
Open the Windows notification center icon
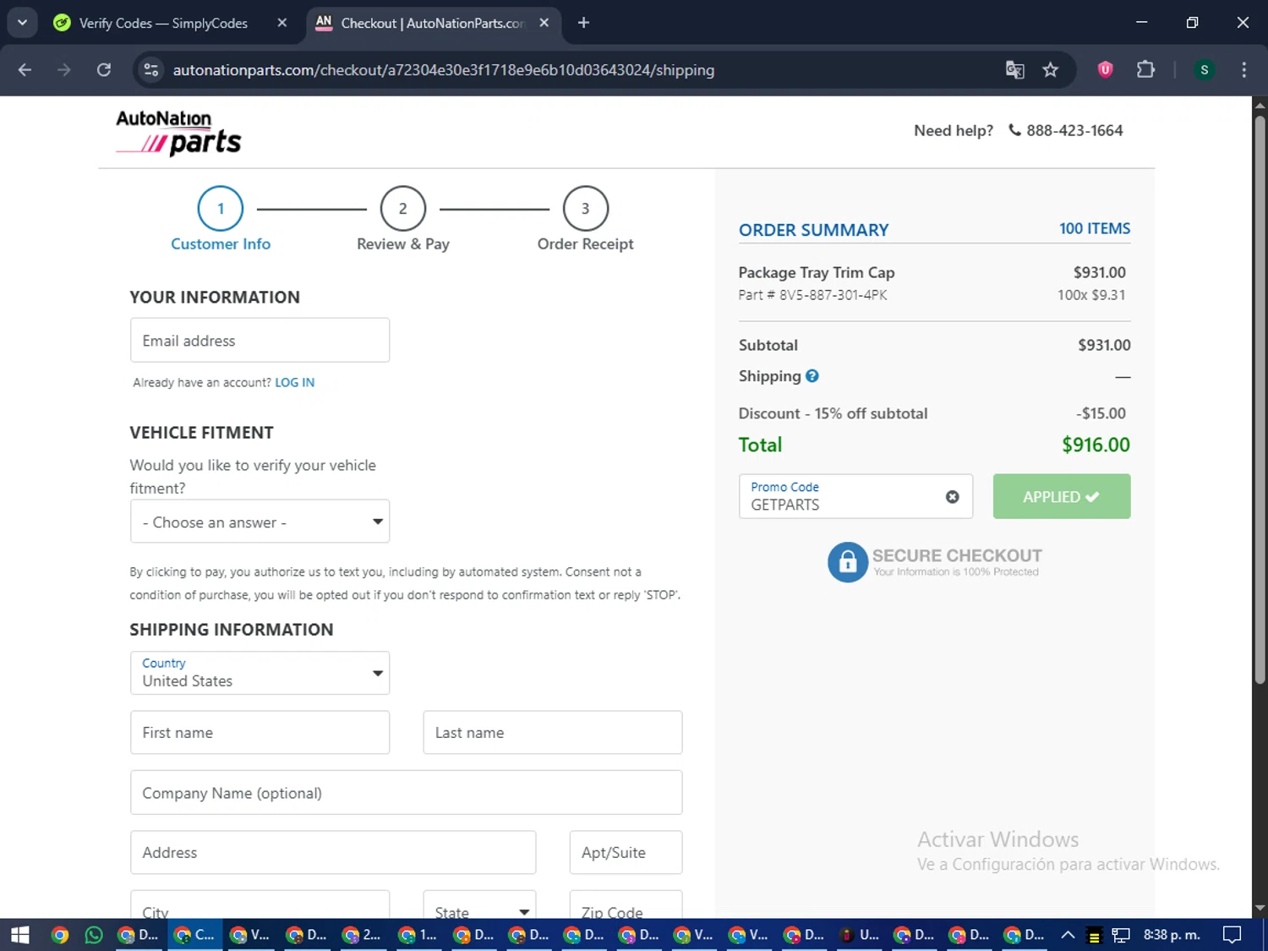coord(1232,935)
